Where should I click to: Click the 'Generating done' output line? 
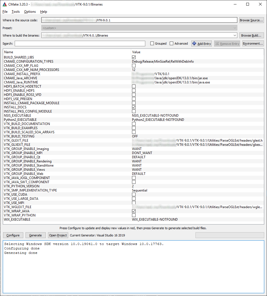click(x=21, y=253)
